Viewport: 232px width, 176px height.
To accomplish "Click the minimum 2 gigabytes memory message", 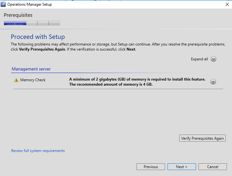I will (x=137, y=82).
